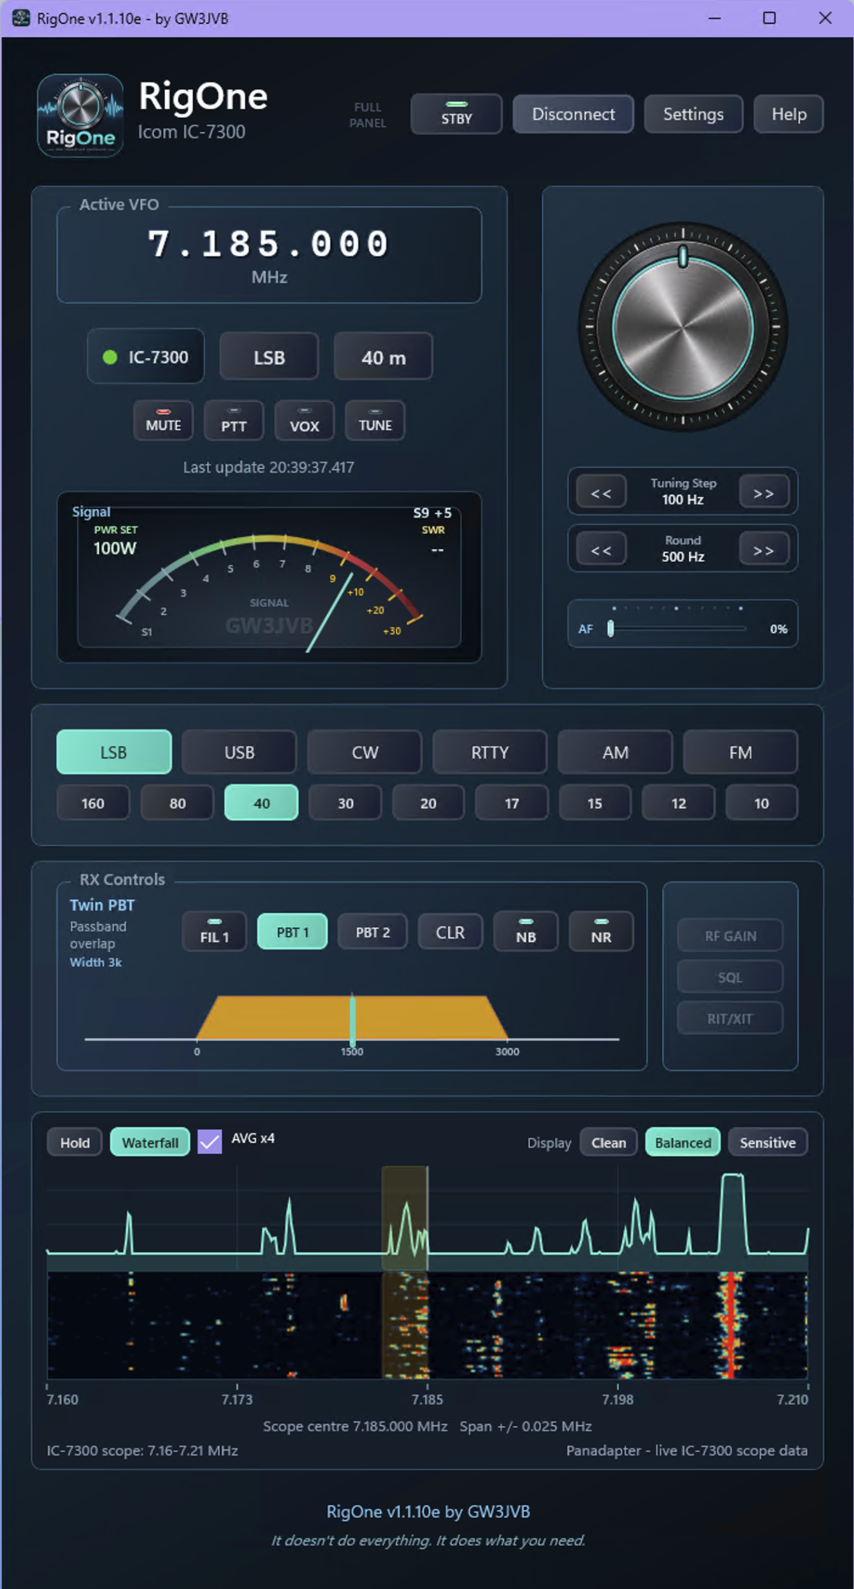Select the 160 meter band
This screenshot has width=854, height=1589.
(x=93, y=803)
